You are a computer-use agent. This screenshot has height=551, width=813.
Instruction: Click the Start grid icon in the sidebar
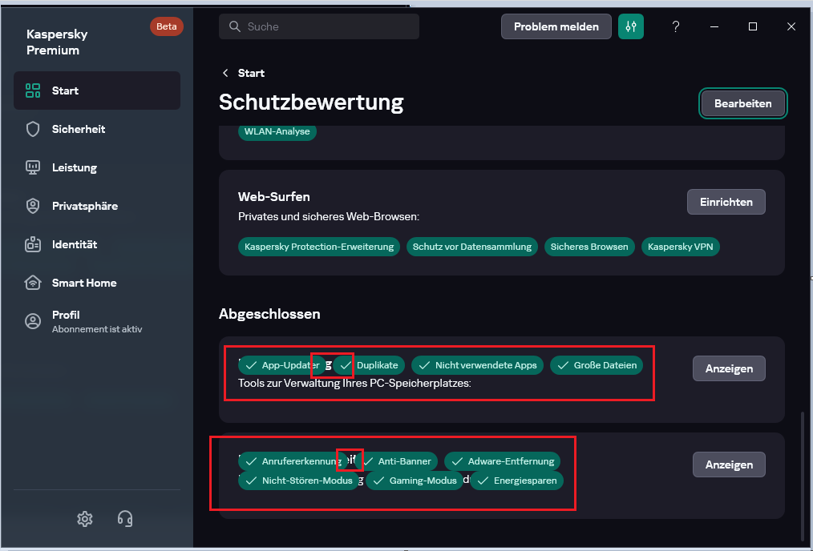[x=33, y=90]
